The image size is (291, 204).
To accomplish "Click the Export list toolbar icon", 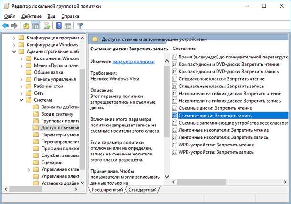I will point(47,26).
